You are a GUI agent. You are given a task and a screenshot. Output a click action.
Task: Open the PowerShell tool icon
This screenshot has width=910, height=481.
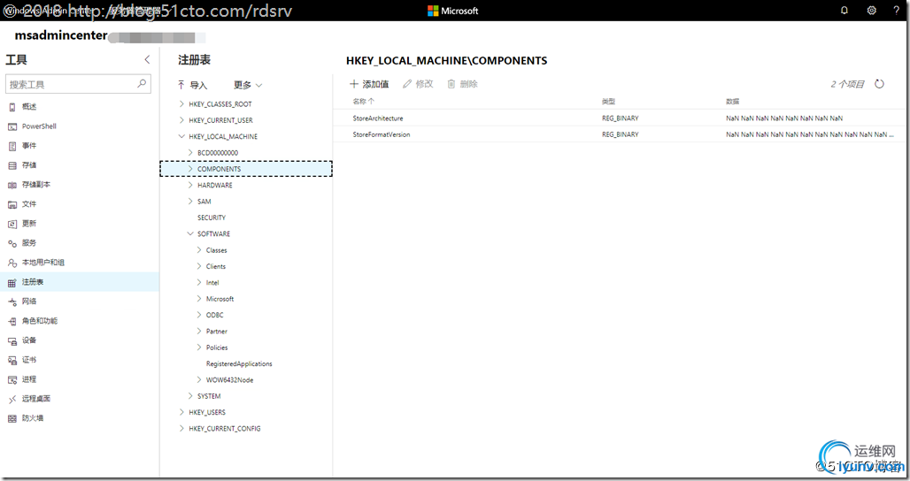(12, 126)
